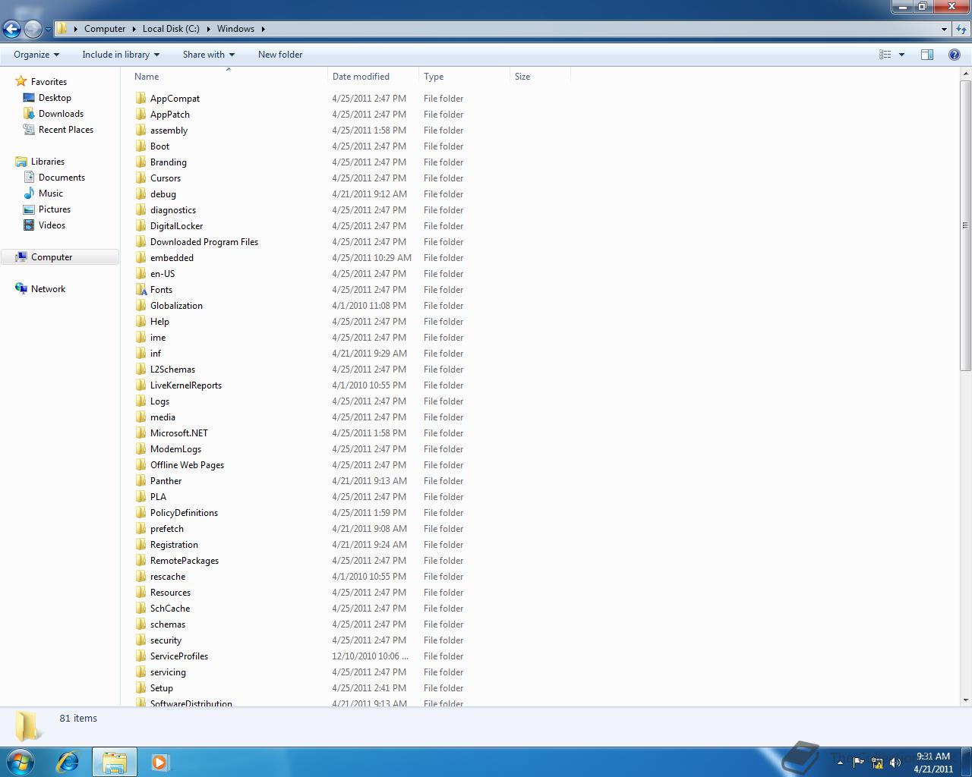Click the Refresh button beside the address bar
Viewport: 972px width, 777px height.
click(961, 29)
